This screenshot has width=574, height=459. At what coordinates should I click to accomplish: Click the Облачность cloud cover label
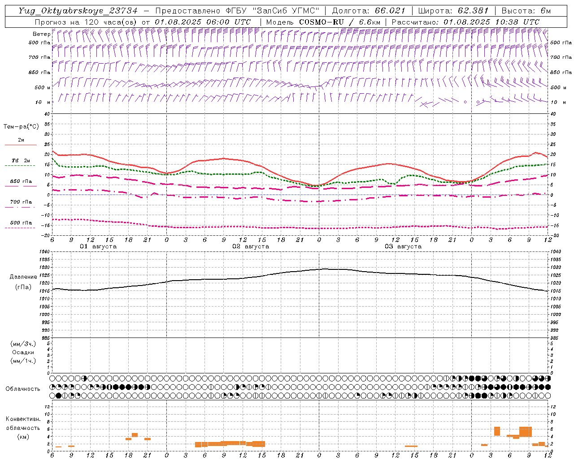coord(23,389)
